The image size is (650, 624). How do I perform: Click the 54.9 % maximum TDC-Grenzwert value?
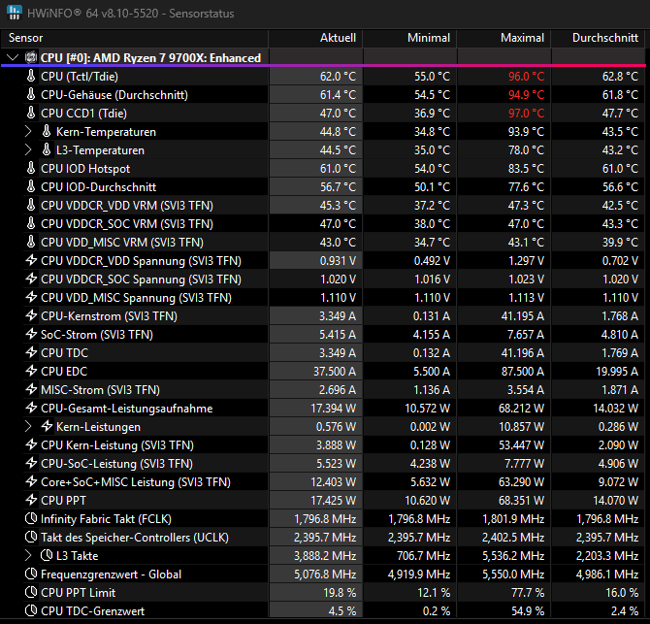pyautogui.click(x=528, y=610)
